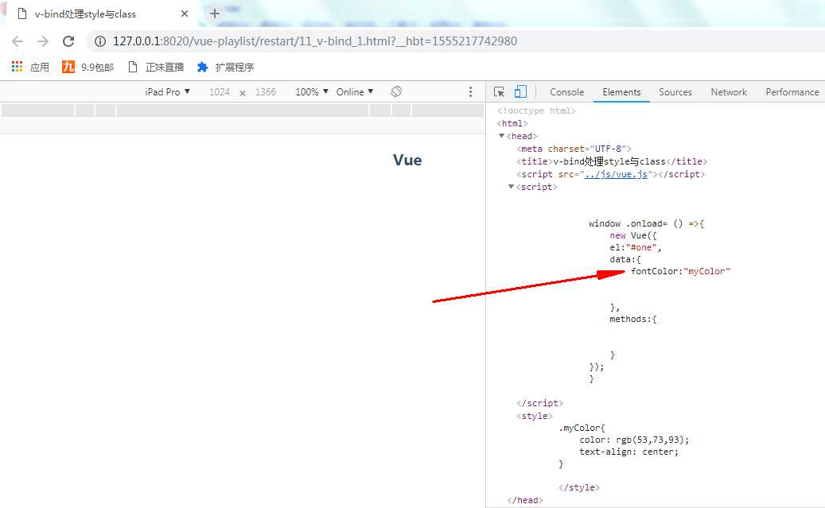
Task: Open the ../js/vue.js source link
Action: (616, 174)
